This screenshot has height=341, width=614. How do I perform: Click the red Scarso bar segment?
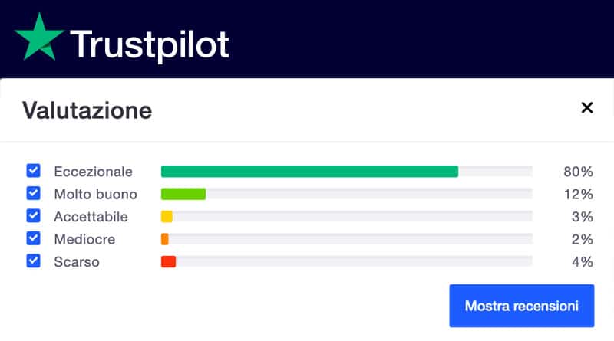click(x=168, y=261)
